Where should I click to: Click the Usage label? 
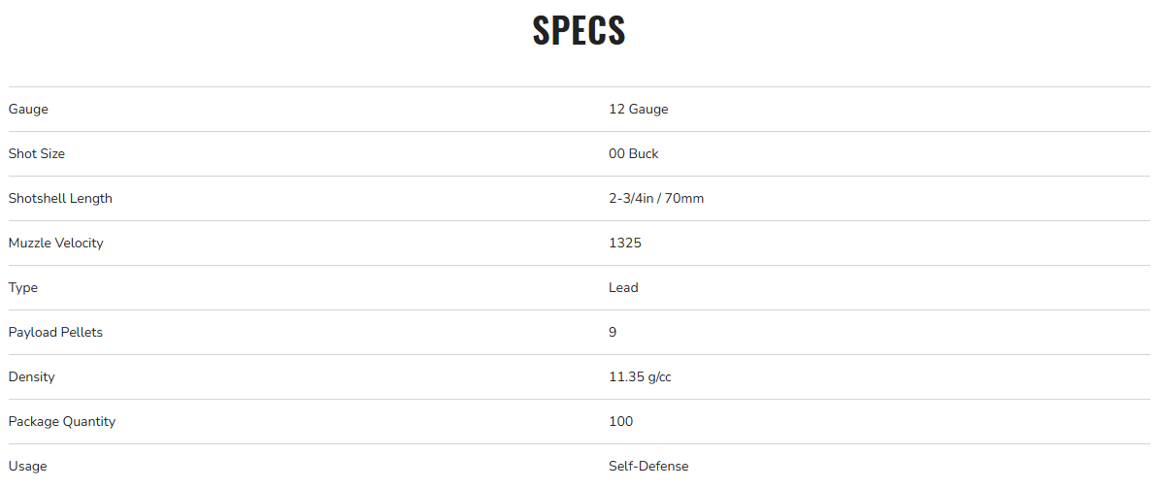pyautogui.click(x=27, y=467)
